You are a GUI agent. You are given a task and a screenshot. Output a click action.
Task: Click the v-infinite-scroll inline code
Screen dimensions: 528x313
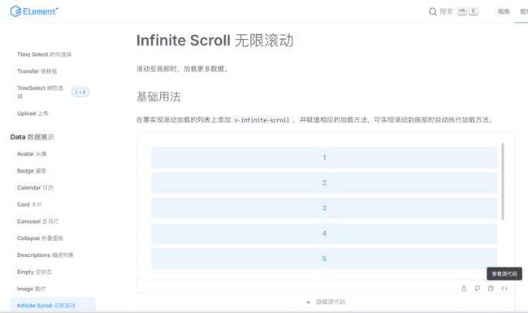point(262,120)
